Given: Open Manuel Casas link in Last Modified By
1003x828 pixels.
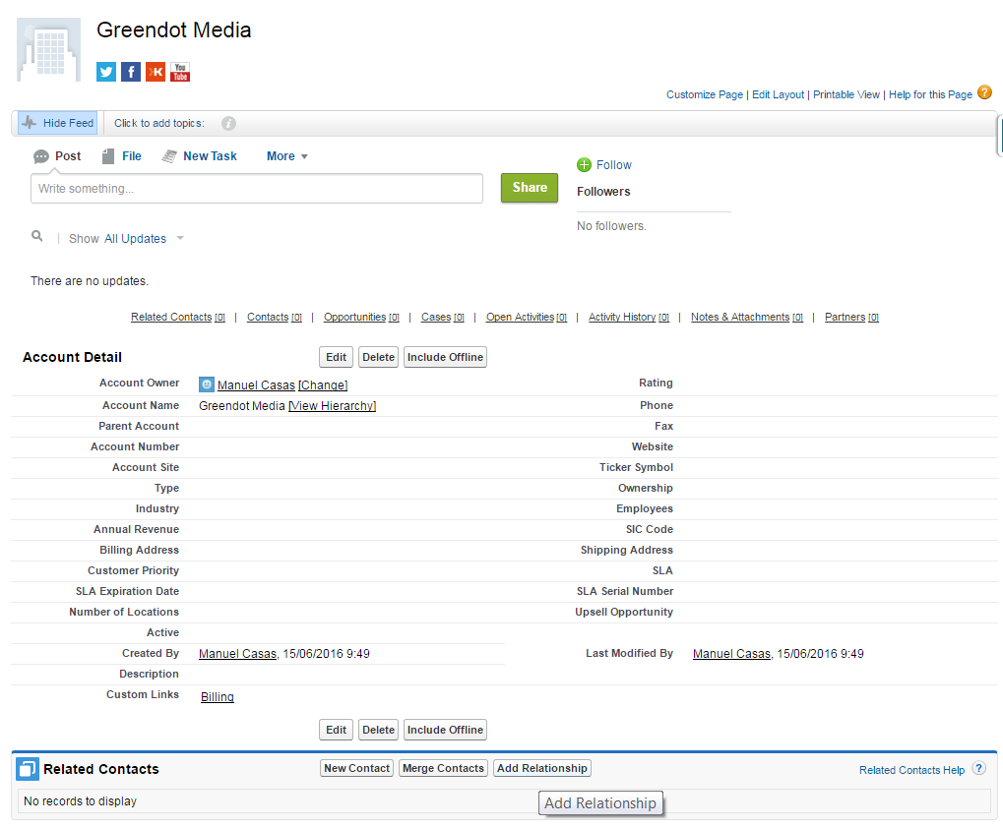Looking at the screenshot, I should pyautogui.click(x=731, y=654).
